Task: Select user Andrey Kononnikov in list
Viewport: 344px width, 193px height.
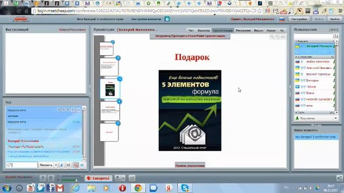Action: tap(314, 62)
